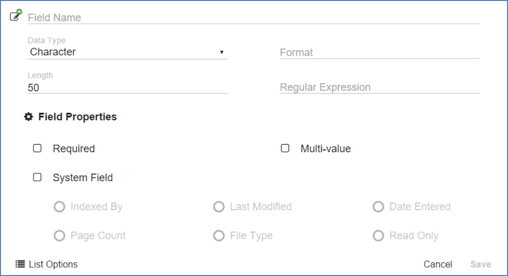This screenshot has width=508, height=276.
Task: Select the Indexed By radio button
Action: click(x=59, y=207)
